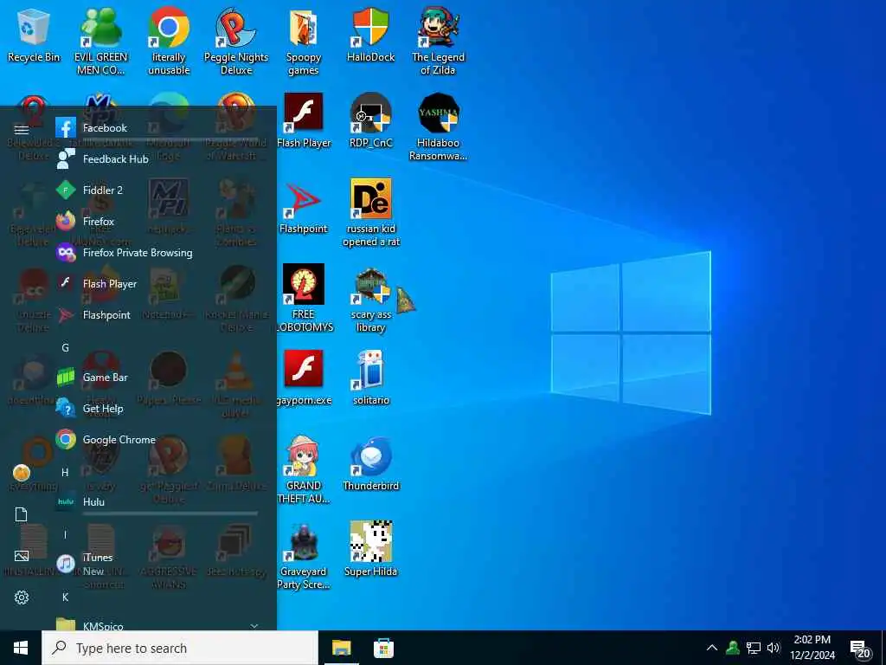Launch Get Help from the Start menu
Viewport: 886px width, 665px height.
[x=156, y=409]
